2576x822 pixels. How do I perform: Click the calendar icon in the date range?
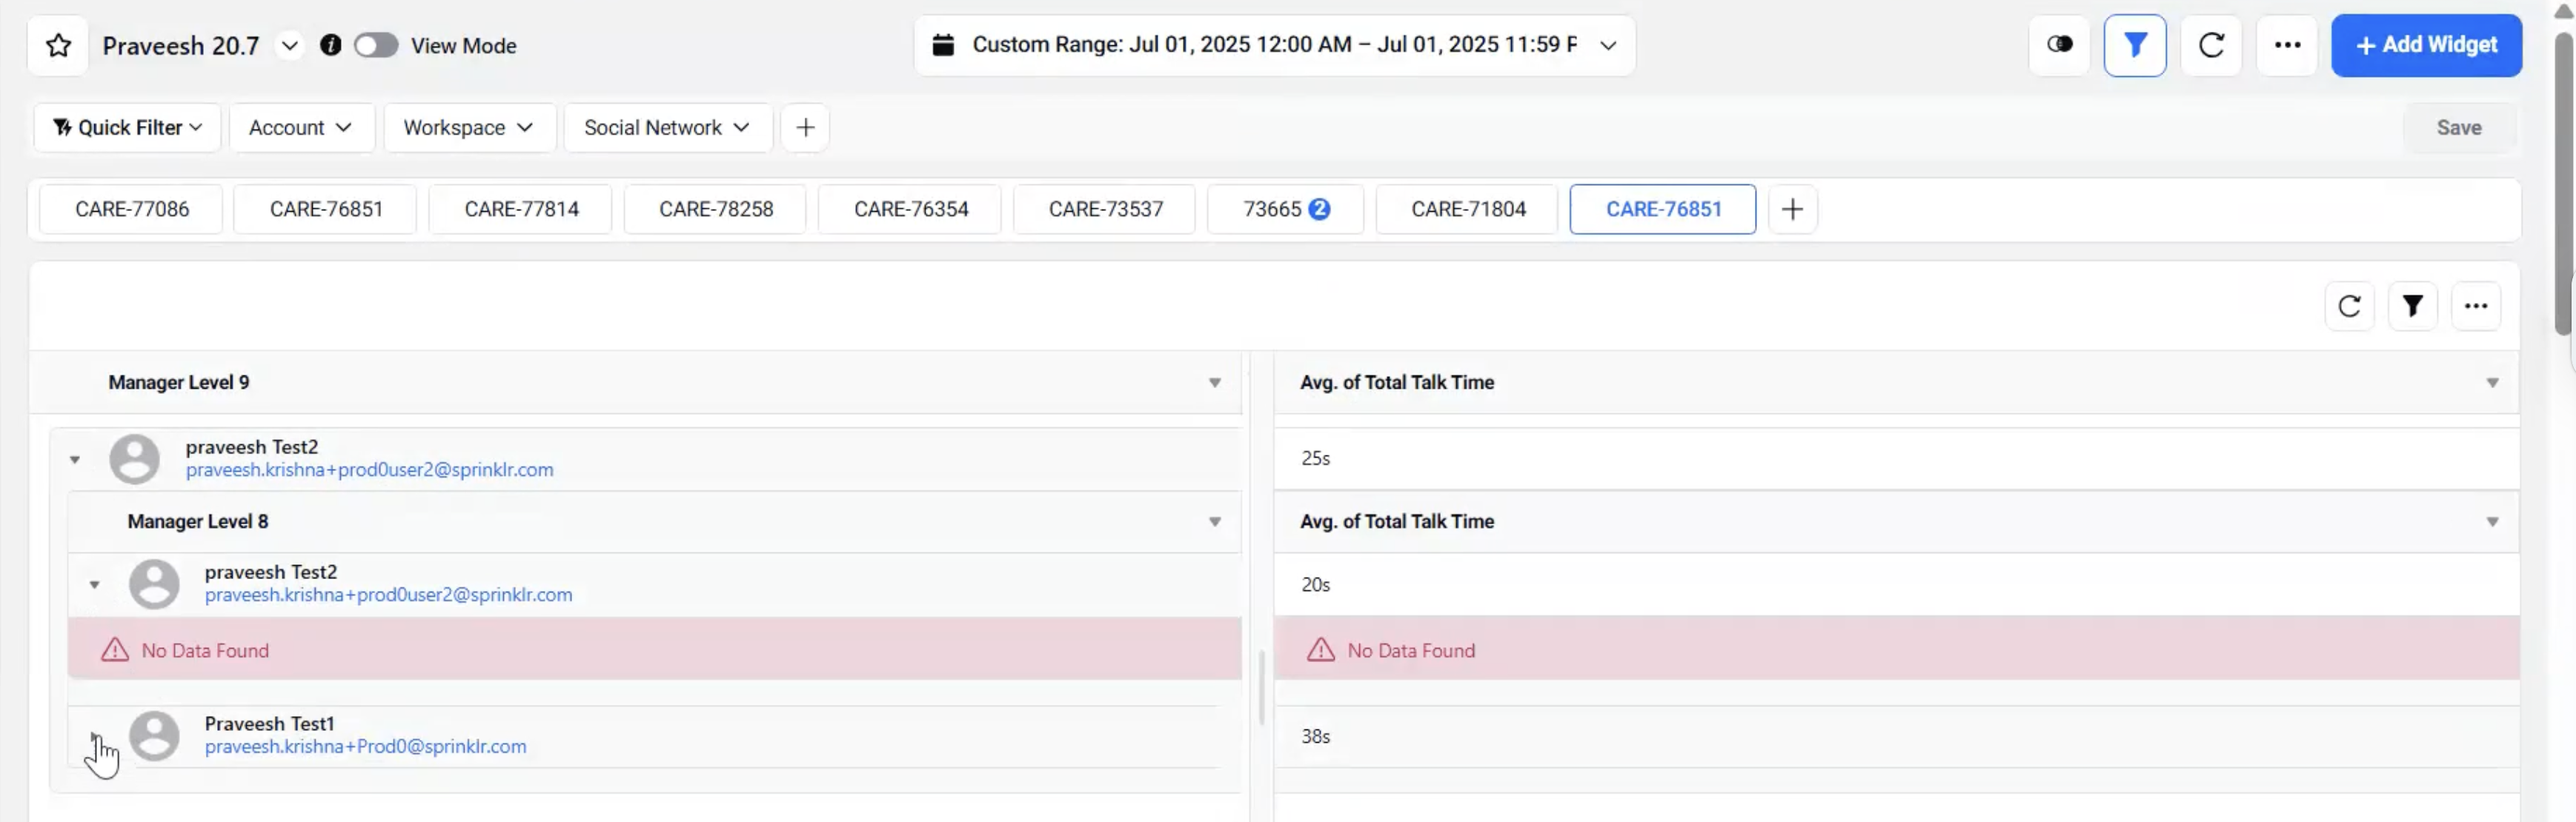(943, 45)
